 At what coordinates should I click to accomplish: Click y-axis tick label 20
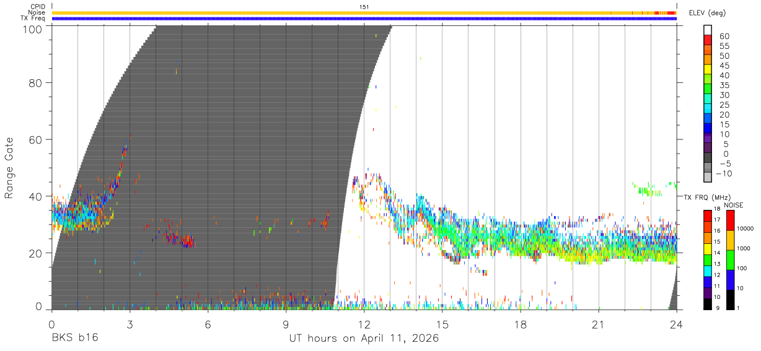[37, 254]
